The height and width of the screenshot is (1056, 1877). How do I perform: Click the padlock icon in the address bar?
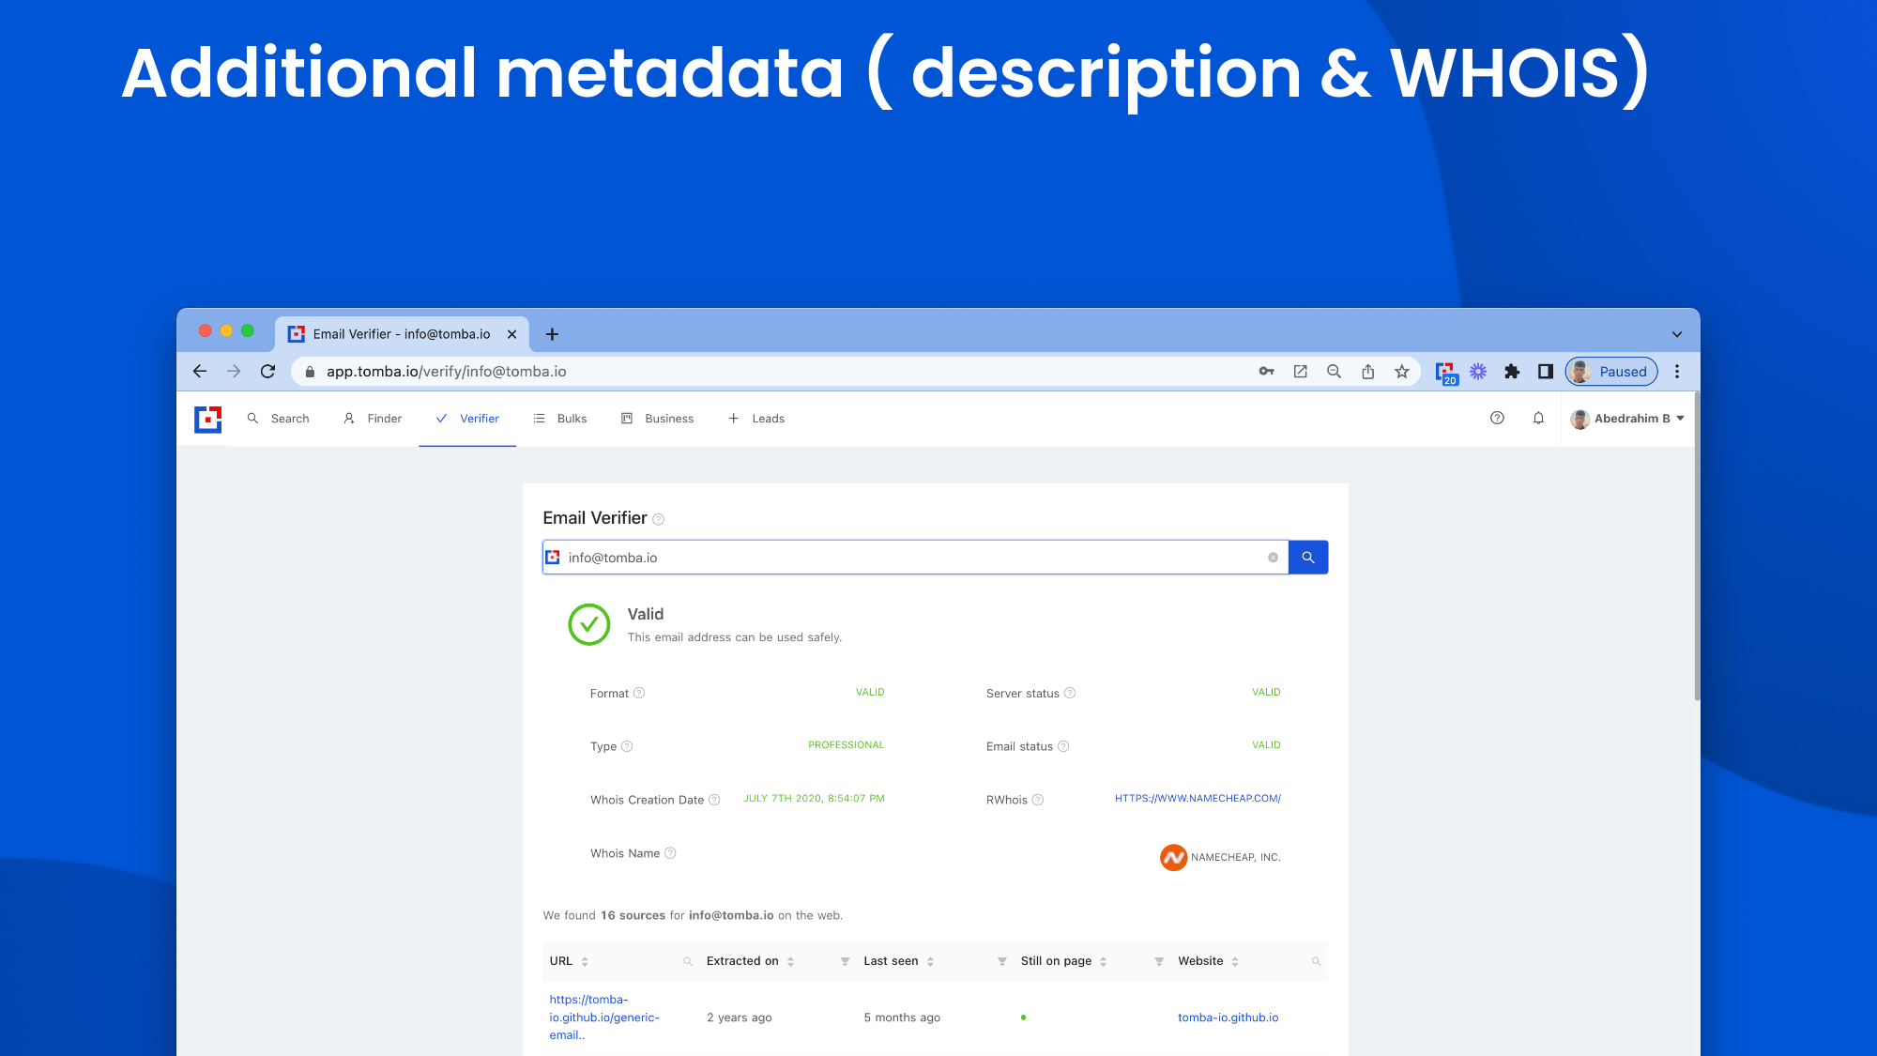[x=310, y=372]
